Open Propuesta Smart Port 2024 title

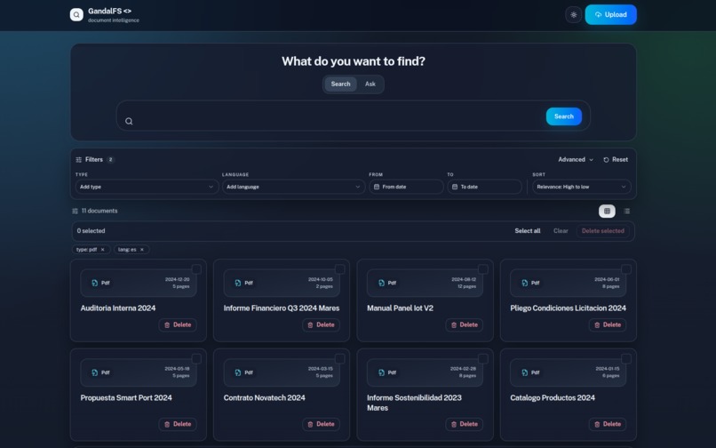(126, 397)
